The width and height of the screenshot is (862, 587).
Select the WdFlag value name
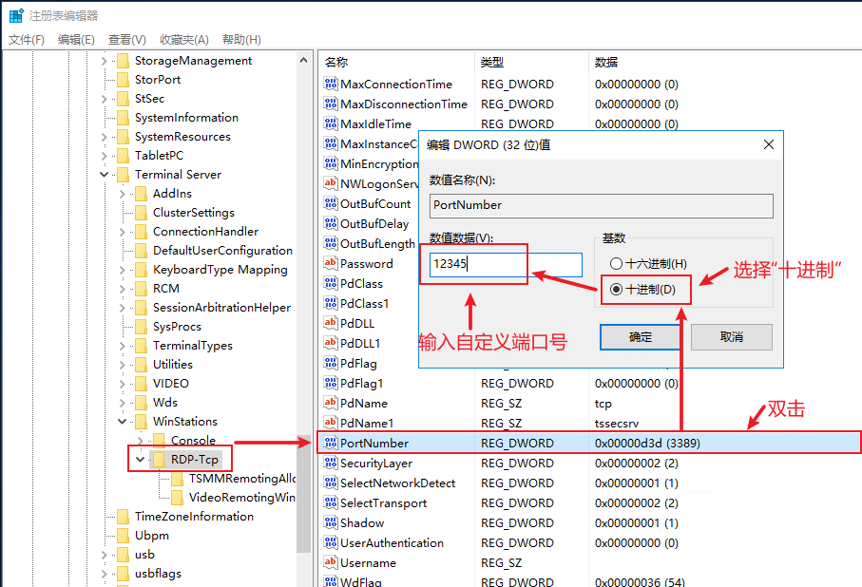pos(360,581)
